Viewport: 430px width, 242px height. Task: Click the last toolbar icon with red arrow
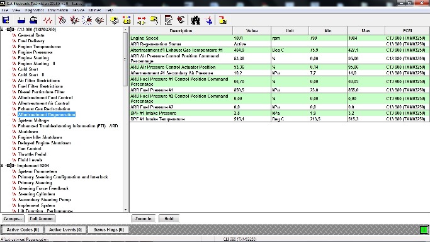pos(222,20)
